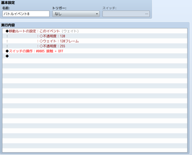The image size is (192, 155).
Task: Open the トリガー dropdown showing なし
Action: pyautogui.click(x=76, y=14)
